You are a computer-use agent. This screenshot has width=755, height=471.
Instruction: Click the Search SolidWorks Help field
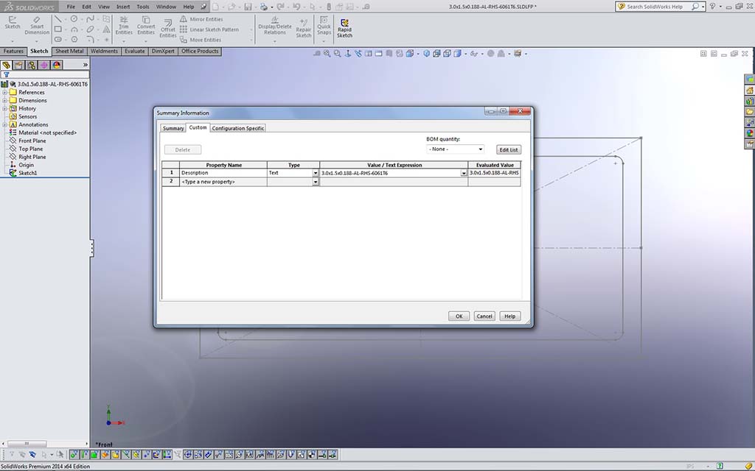[x=654, y=7]
